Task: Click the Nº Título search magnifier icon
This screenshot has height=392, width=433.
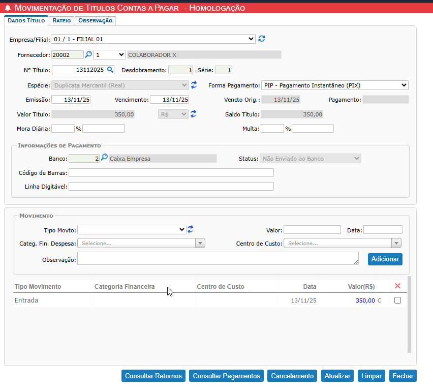Action: tap(110, 70)
